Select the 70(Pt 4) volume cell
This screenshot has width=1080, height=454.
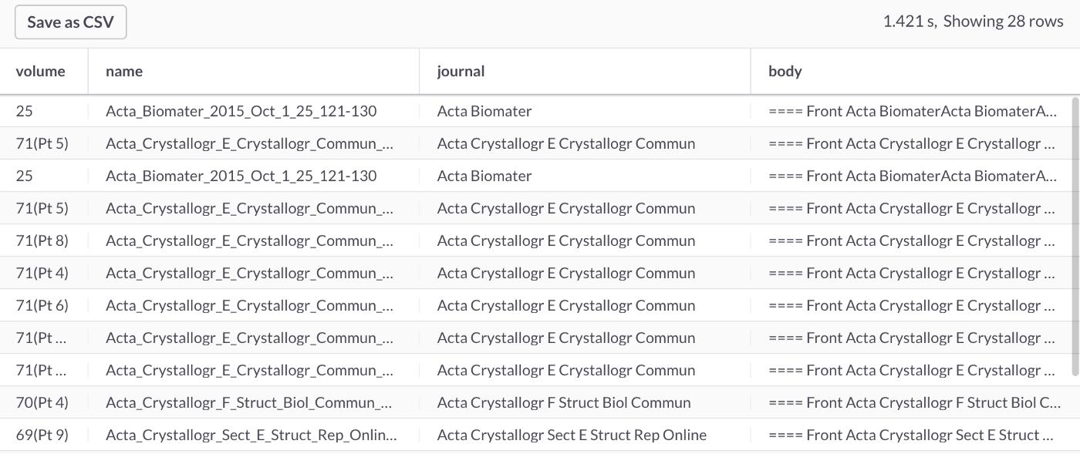(42, 403)
